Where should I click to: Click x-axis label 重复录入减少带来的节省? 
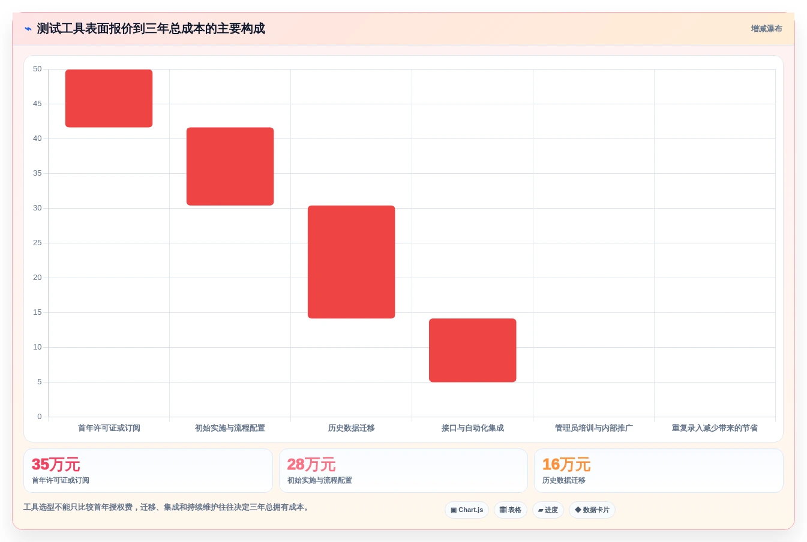(x=715, y=428)
